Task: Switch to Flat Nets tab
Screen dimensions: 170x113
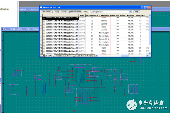Action: click(81, 56)
